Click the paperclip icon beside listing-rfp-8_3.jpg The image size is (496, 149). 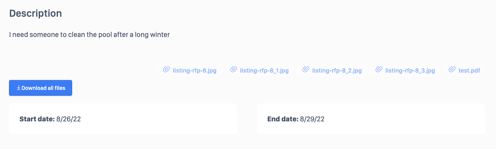tap(379, 69)
